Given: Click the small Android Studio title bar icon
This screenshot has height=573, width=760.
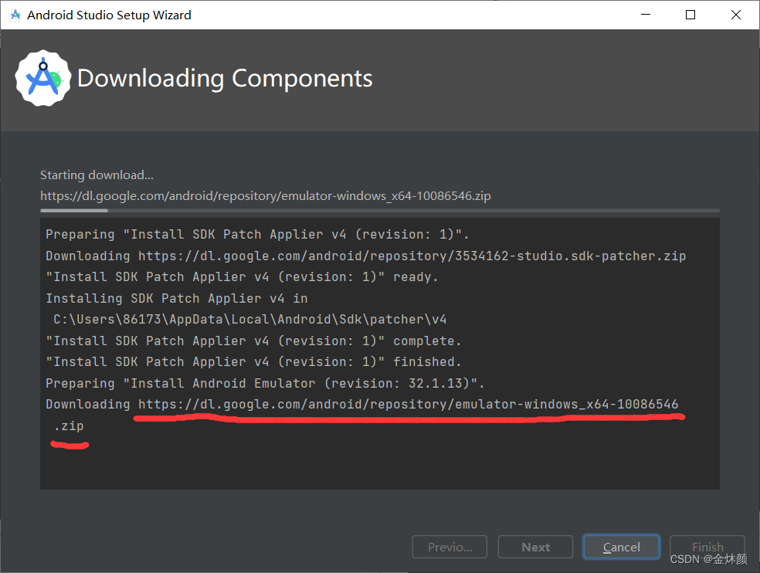Looking at the screenshot, I should pos(15,15).
